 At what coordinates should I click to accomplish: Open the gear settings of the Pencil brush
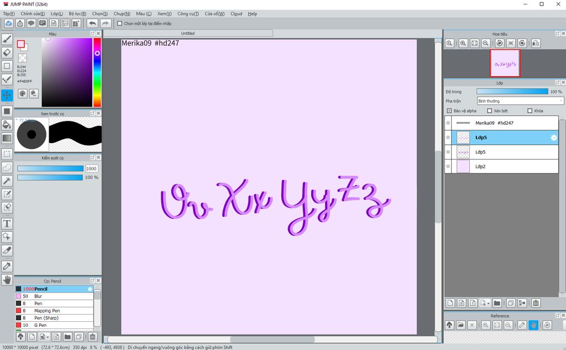(x=90, y=289)
